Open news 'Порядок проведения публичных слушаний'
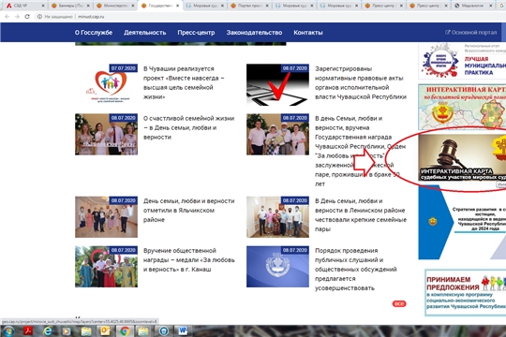Image resolution: width=506 pixels, height=337 pixels. point(356,269)
